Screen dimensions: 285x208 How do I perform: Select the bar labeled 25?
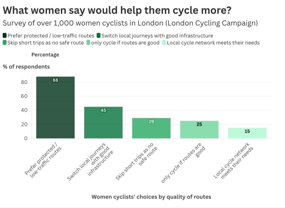[x=199, y=130]
